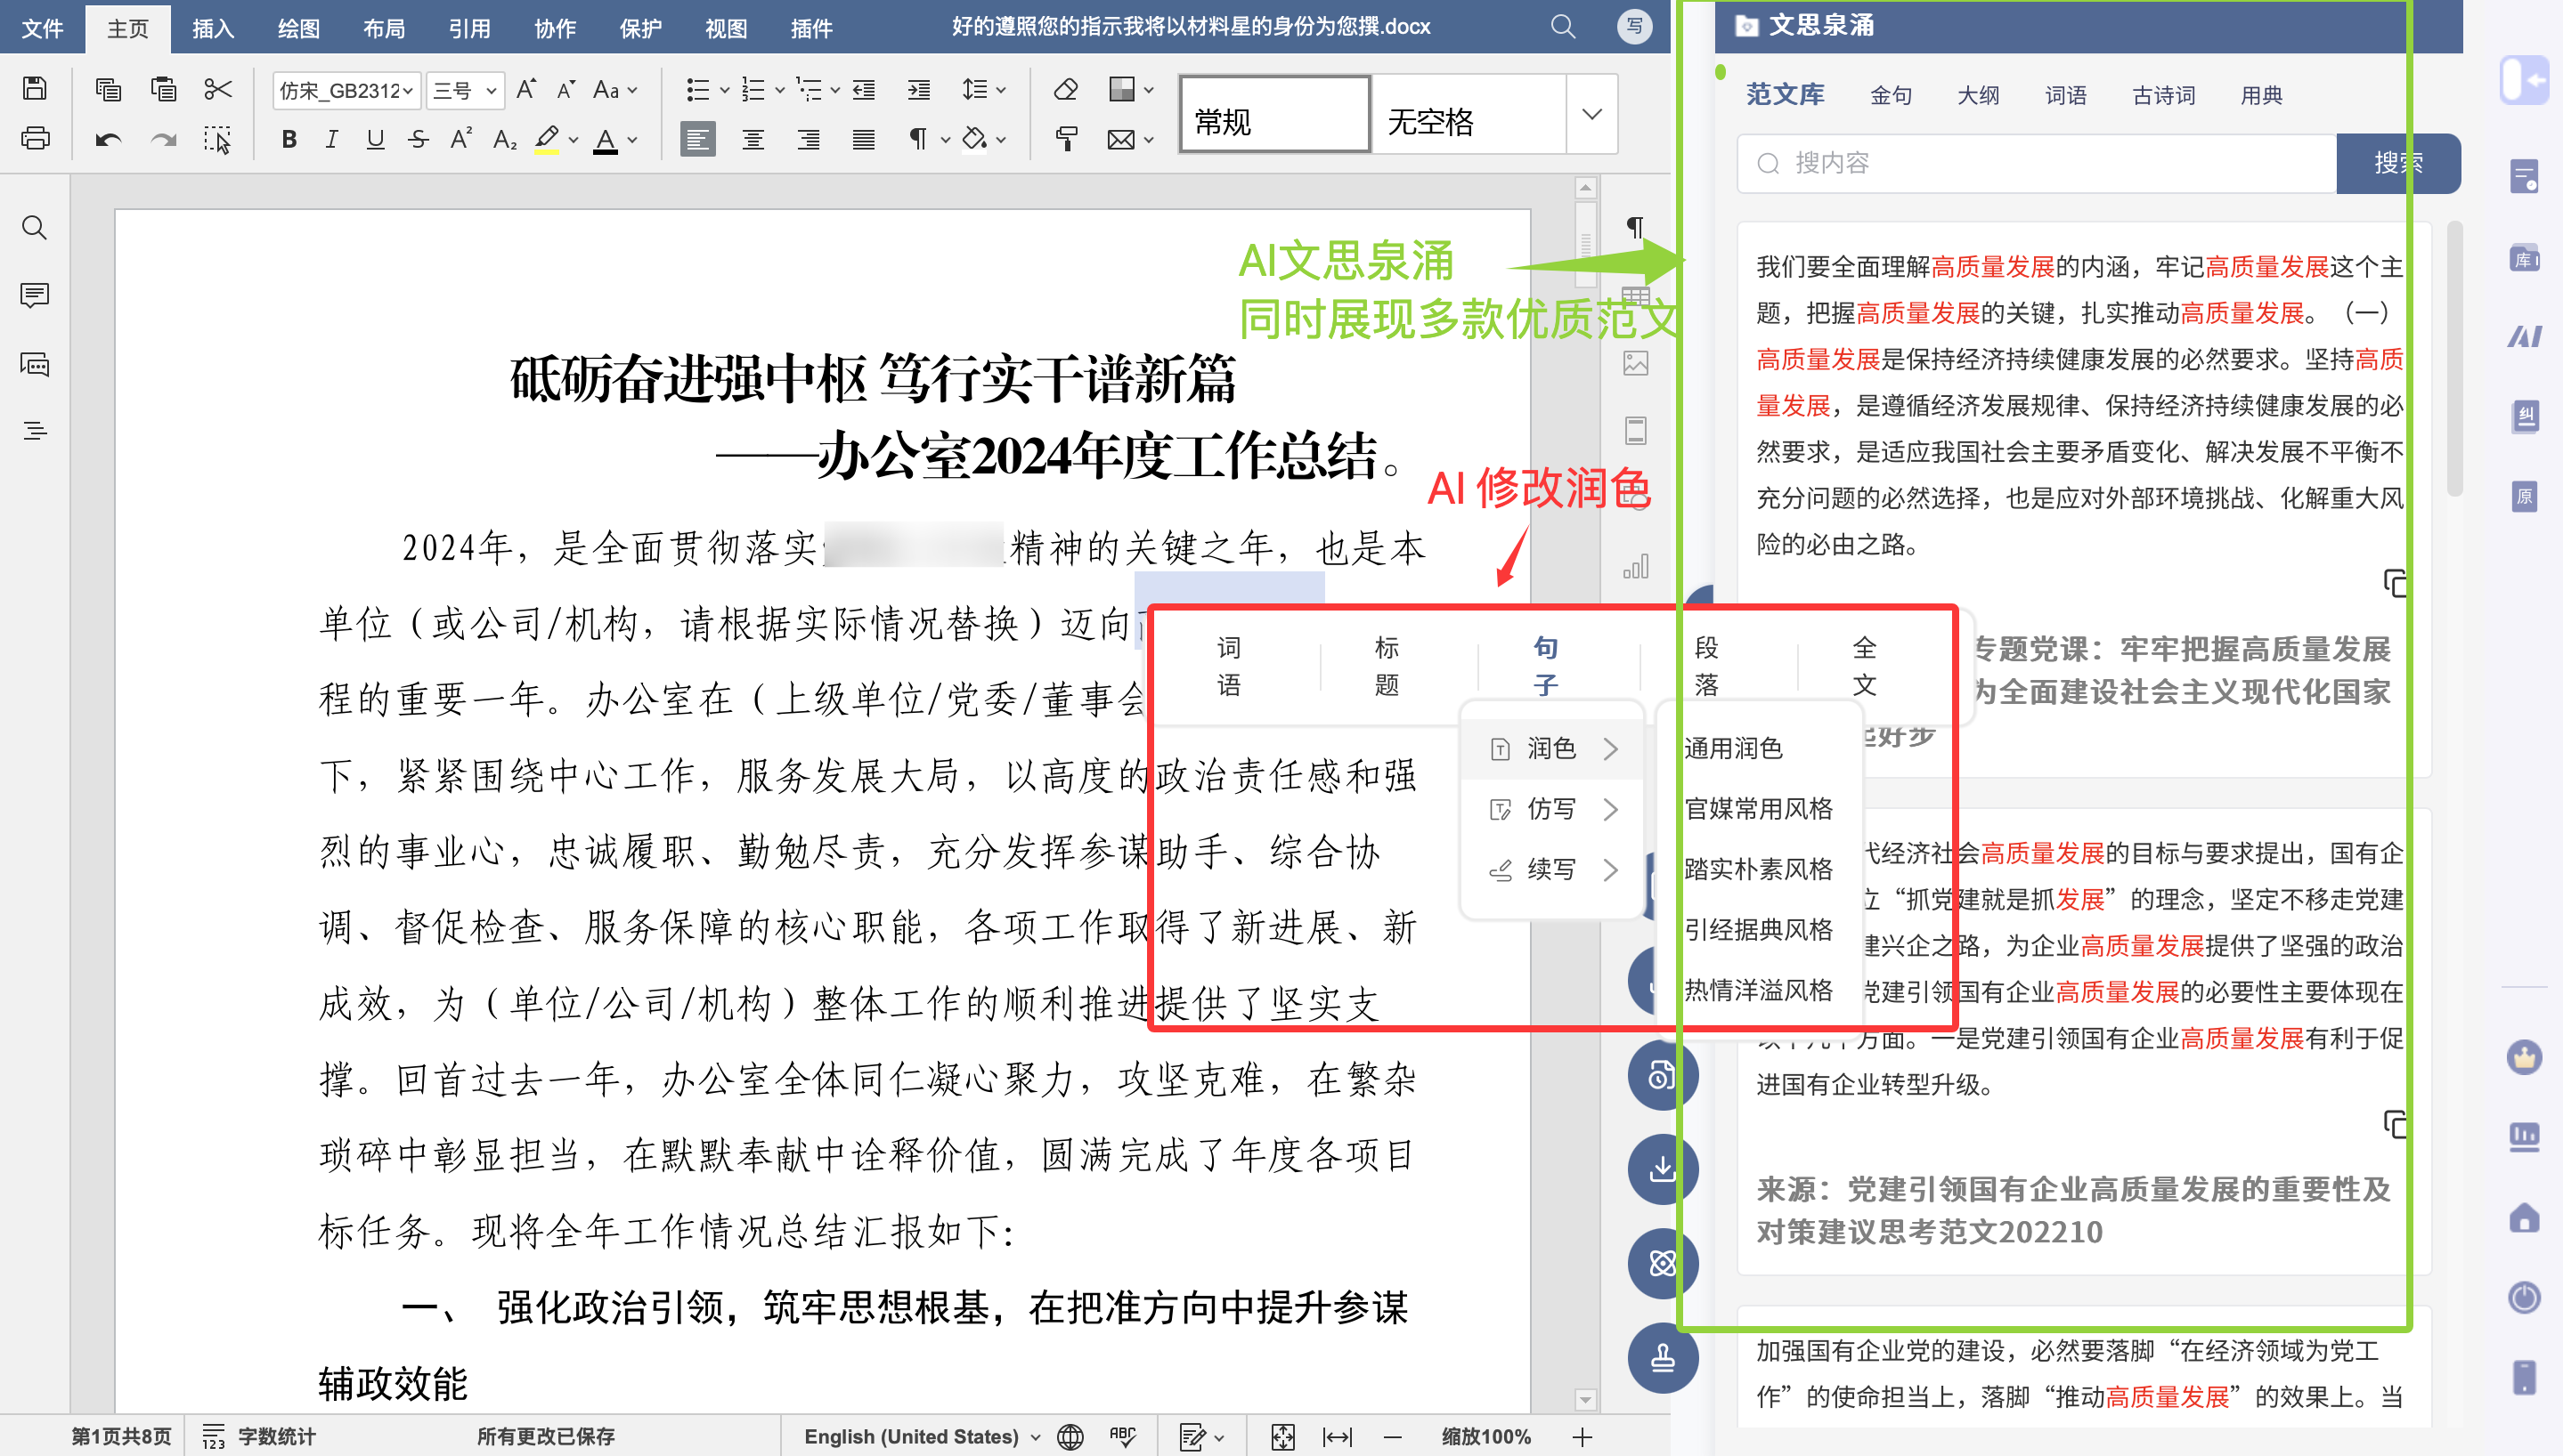
Task: Click the Cut scissors icon
Action: pos(217,89)
